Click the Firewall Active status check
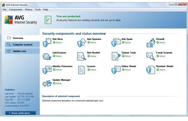Image resolution: width=188 pixels, height=121 pixels. (158, 42)
